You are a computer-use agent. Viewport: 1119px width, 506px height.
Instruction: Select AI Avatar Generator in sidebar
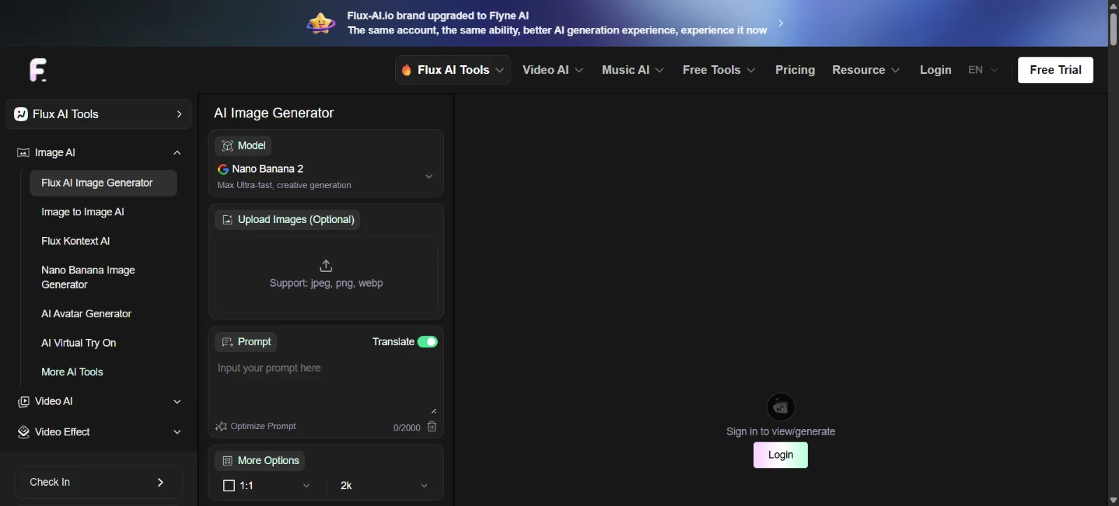pos(86,314)
